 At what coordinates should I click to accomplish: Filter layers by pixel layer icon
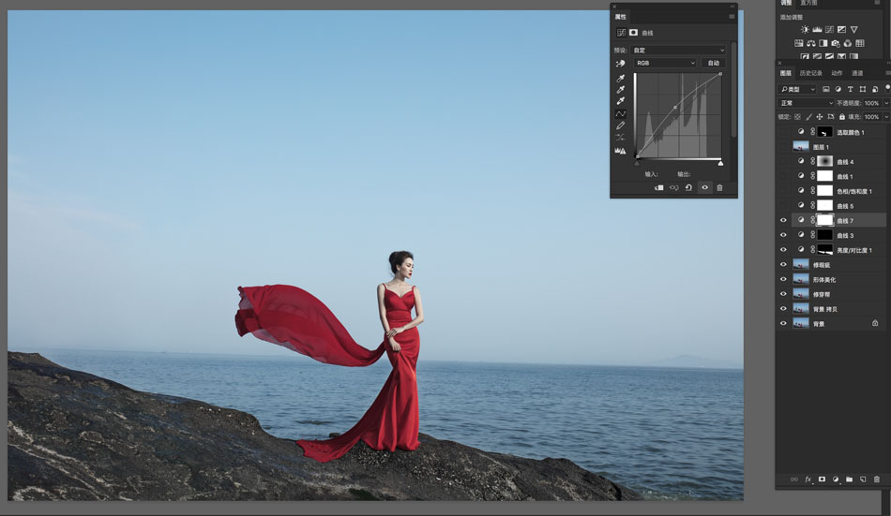point(825,89)
